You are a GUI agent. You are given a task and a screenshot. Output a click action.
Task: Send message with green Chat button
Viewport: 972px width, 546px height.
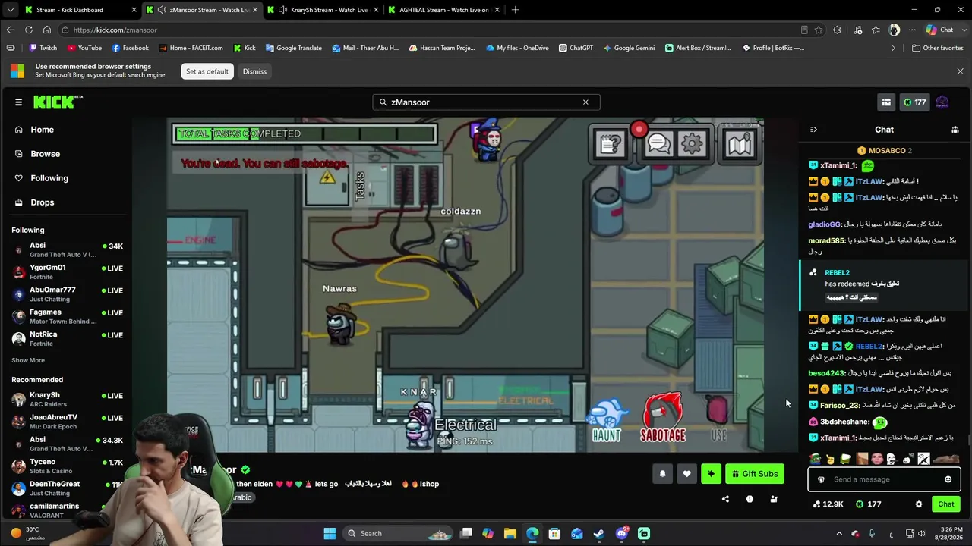tap(946, 504)
